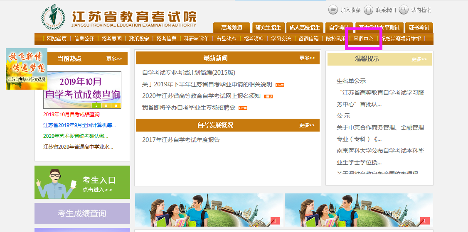This screenshot has height=232, width=468.
Task: Open the 科研与评价 menu item
Action: point(197,39)
